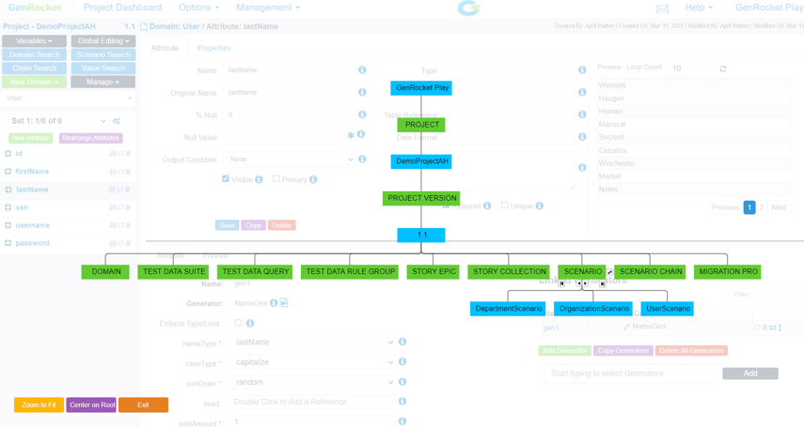The height and width of the screenshot is (427, 804).
Task: Click info icon next to NameGen generator
Action: pos(274,302)
